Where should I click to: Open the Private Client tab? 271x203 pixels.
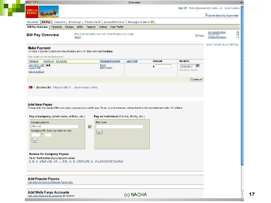click(92, 22)
